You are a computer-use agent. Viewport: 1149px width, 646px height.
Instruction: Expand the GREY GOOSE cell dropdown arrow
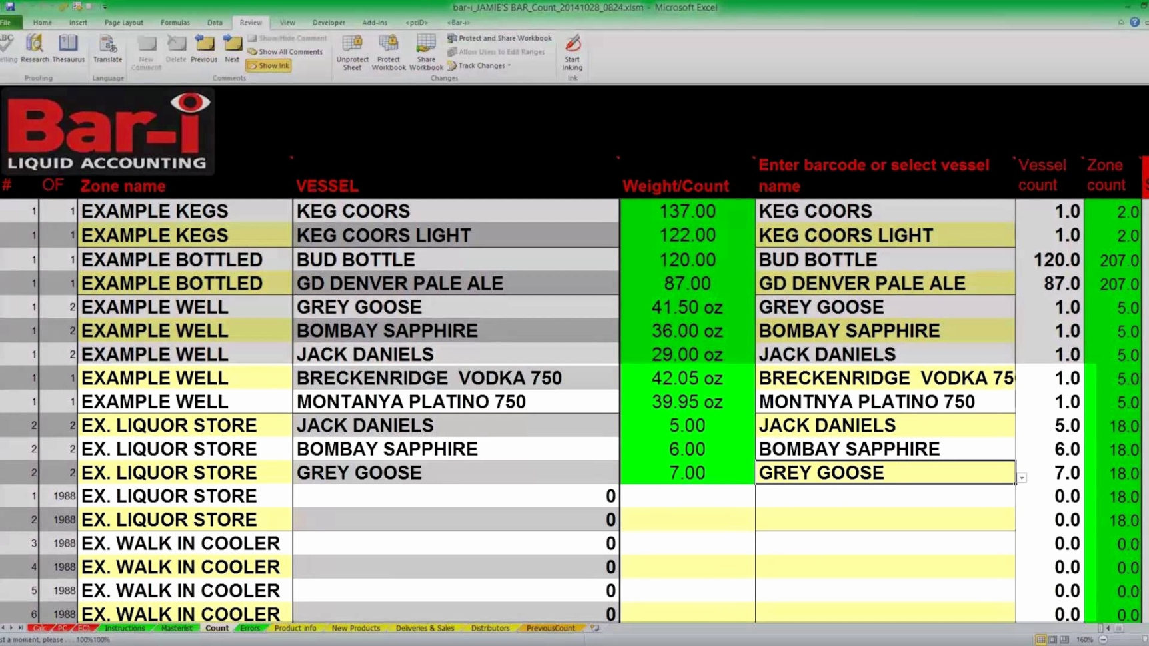coord(1022,478)
